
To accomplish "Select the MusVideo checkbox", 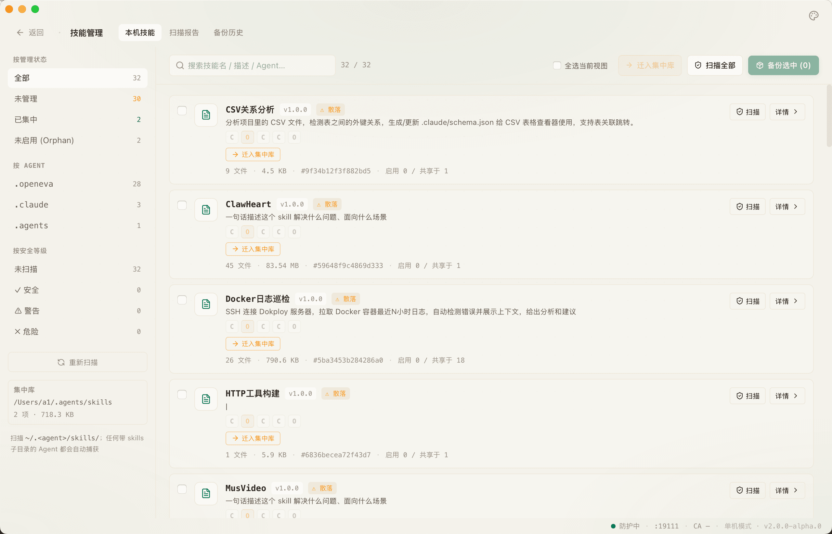I will pyautogui.click(x=182, y=489).
